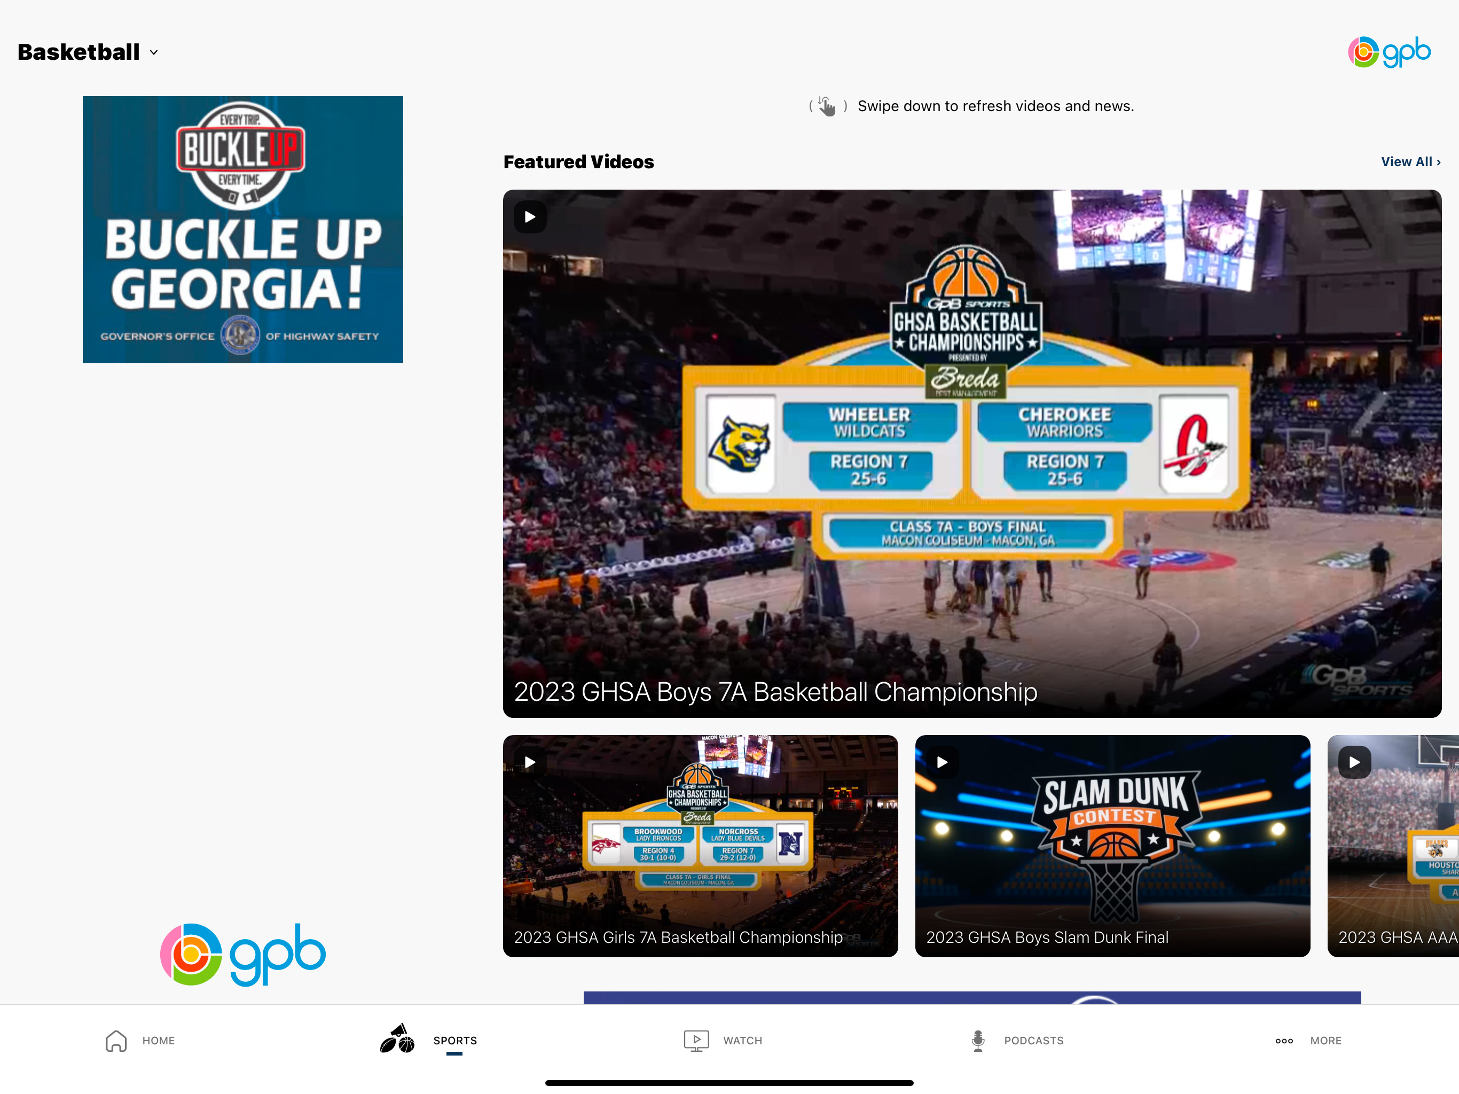Tap the Home house icon
Viewport: 1459px width, 1094px height.
[x=116, y=1041]
